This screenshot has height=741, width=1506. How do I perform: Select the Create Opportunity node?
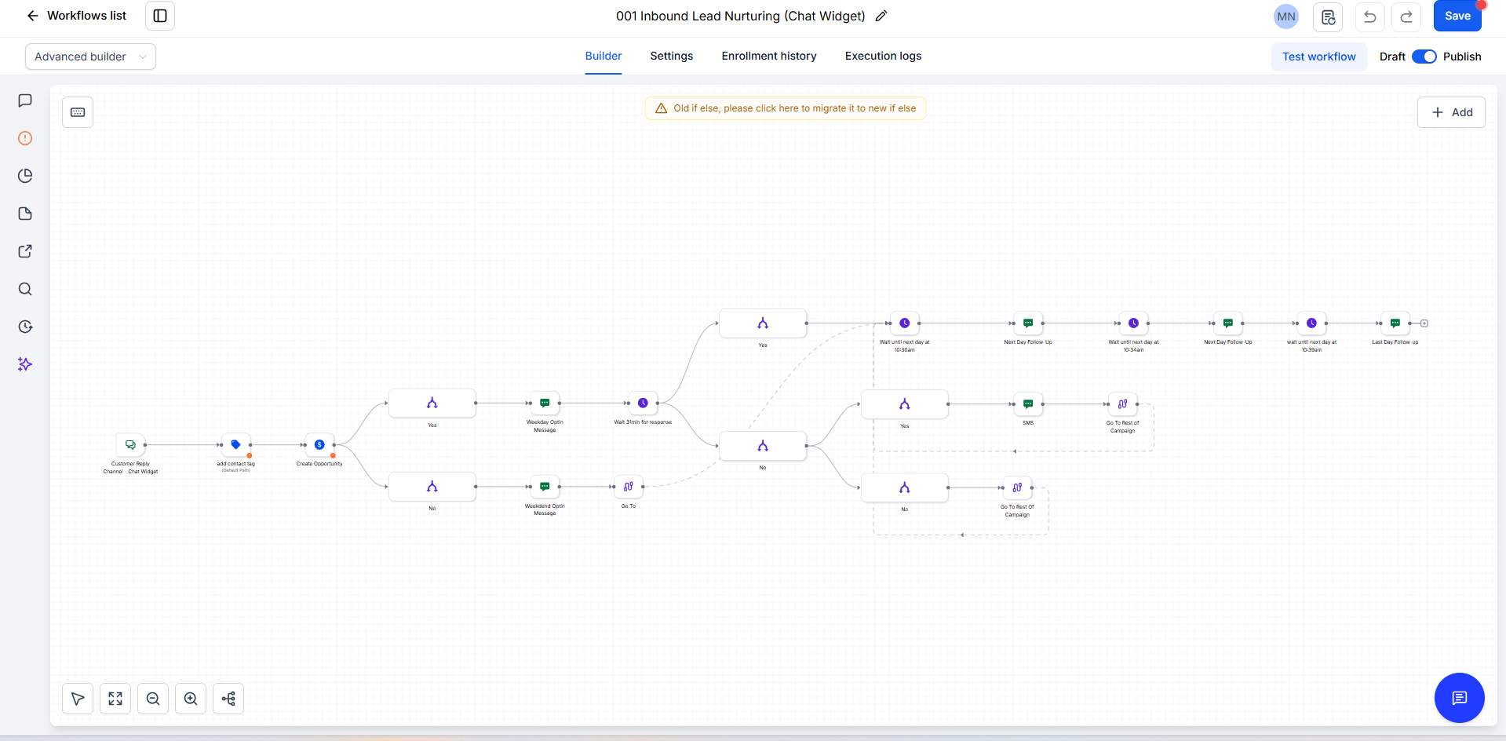[319, 445]
